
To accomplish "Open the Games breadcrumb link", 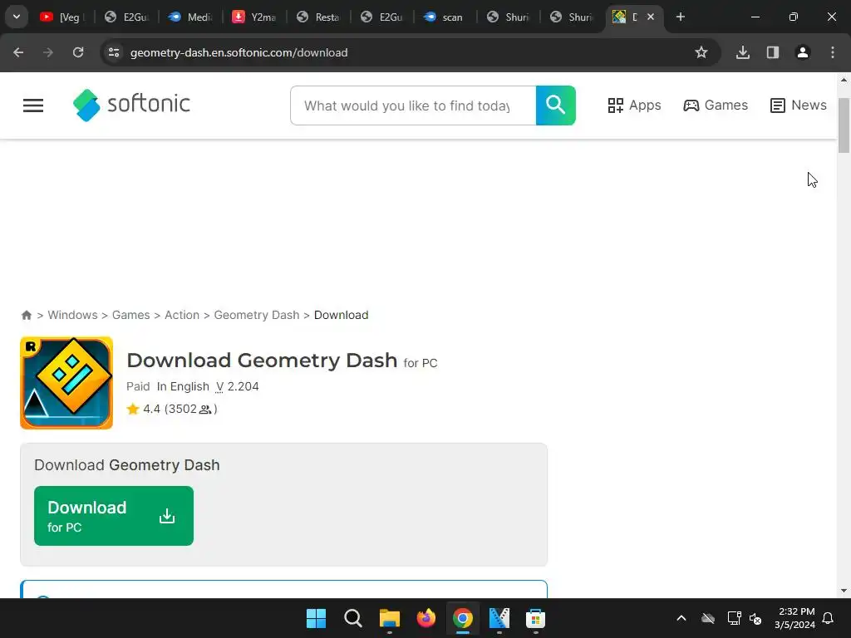I will tap(130, 315).
